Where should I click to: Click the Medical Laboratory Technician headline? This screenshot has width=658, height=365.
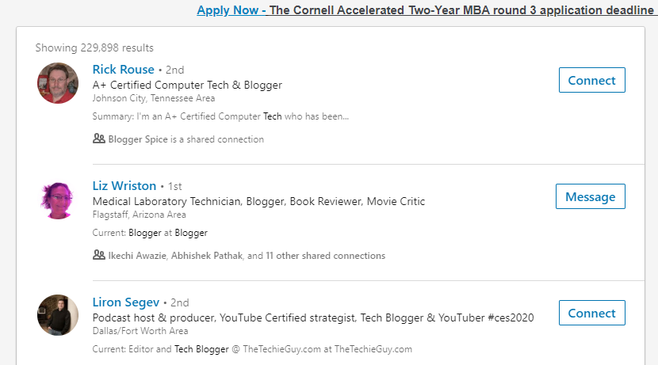point(258,201)
